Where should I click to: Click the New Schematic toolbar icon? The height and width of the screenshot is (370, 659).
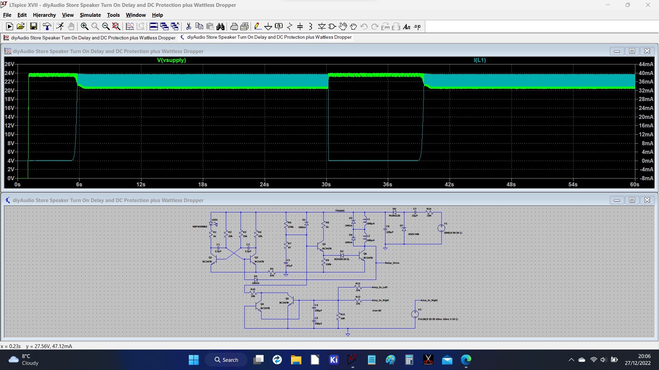pyautogui.click(x=10, y=26)
